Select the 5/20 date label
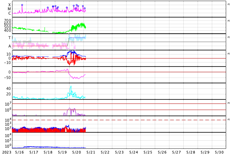 (x=76, y=152)
